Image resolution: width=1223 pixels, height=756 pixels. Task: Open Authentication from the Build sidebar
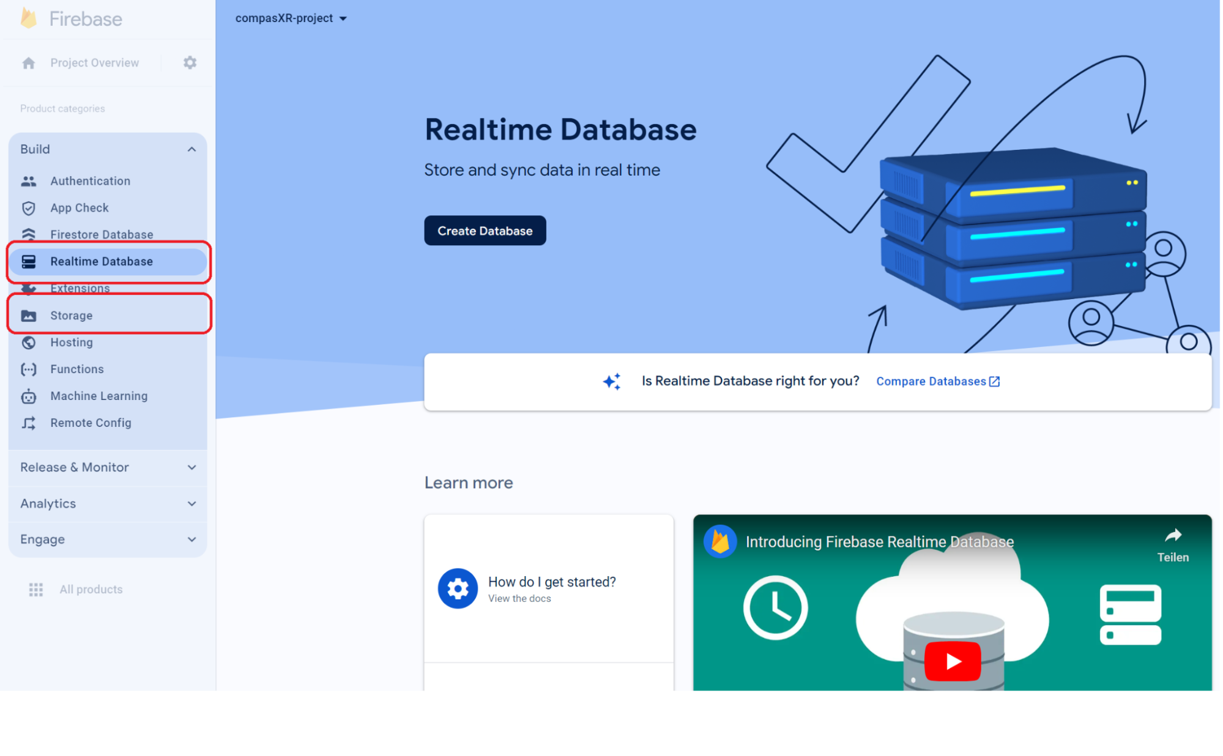(x=90, y=180)
